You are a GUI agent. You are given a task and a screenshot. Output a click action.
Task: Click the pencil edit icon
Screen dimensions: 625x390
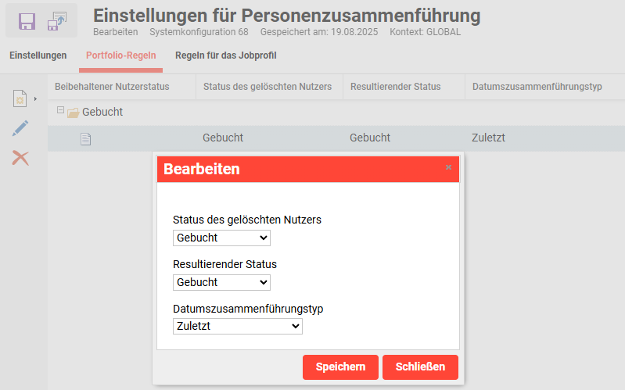pos(20,129)
